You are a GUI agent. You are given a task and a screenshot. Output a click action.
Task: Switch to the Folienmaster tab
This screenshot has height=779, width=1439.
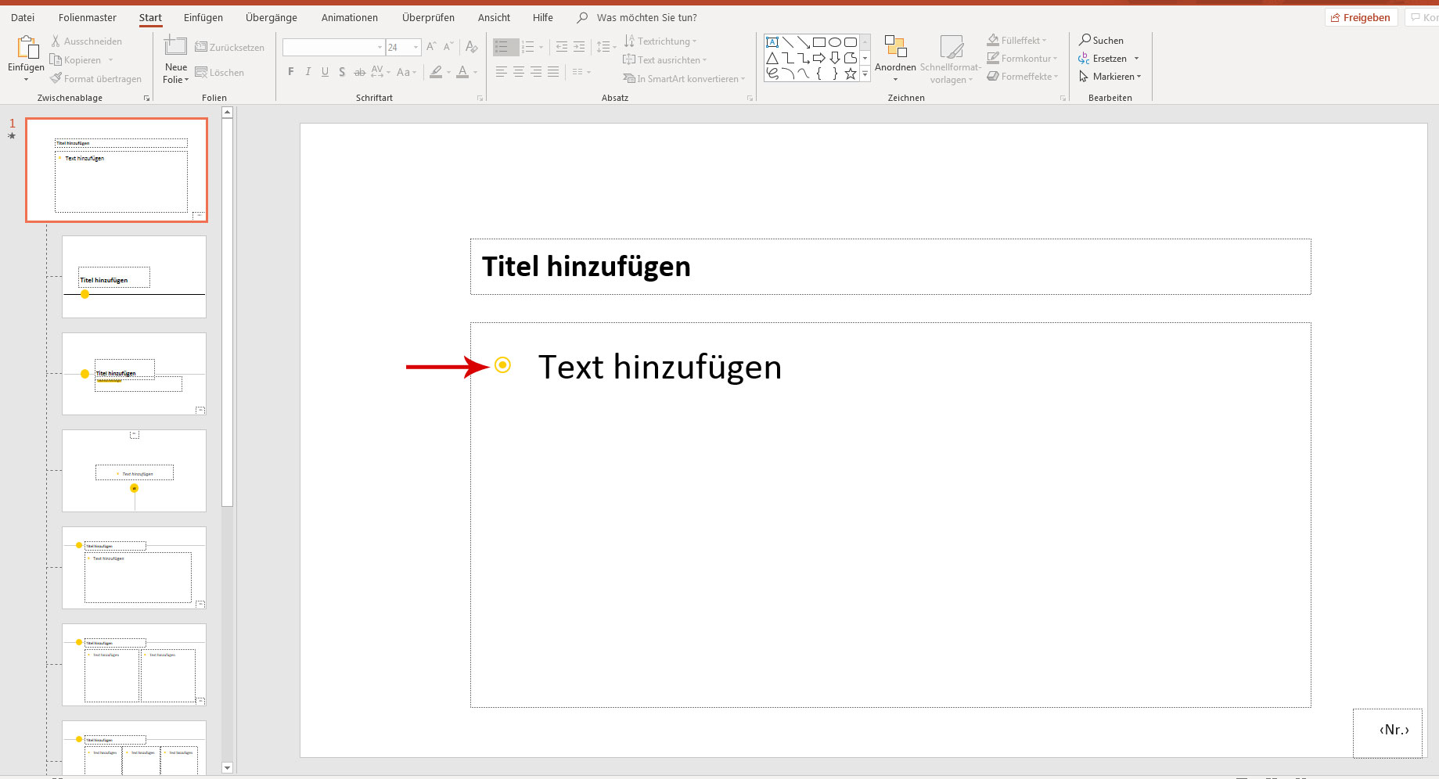(88, 17)
